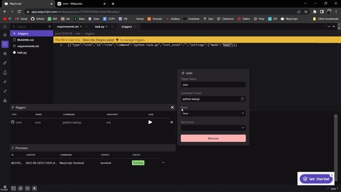Delete the cron trigger row
This screenshot has height=192, width=341.
[172, 122]
